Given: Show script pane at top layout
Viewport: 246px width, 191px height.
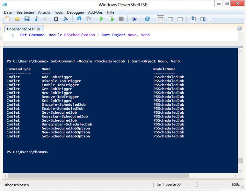Looking at the screenshot, I should [160, 19].
